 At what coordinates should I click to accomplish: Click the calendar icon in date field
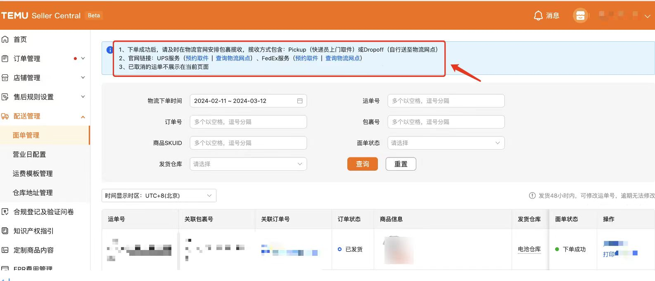tap(300, 101)
